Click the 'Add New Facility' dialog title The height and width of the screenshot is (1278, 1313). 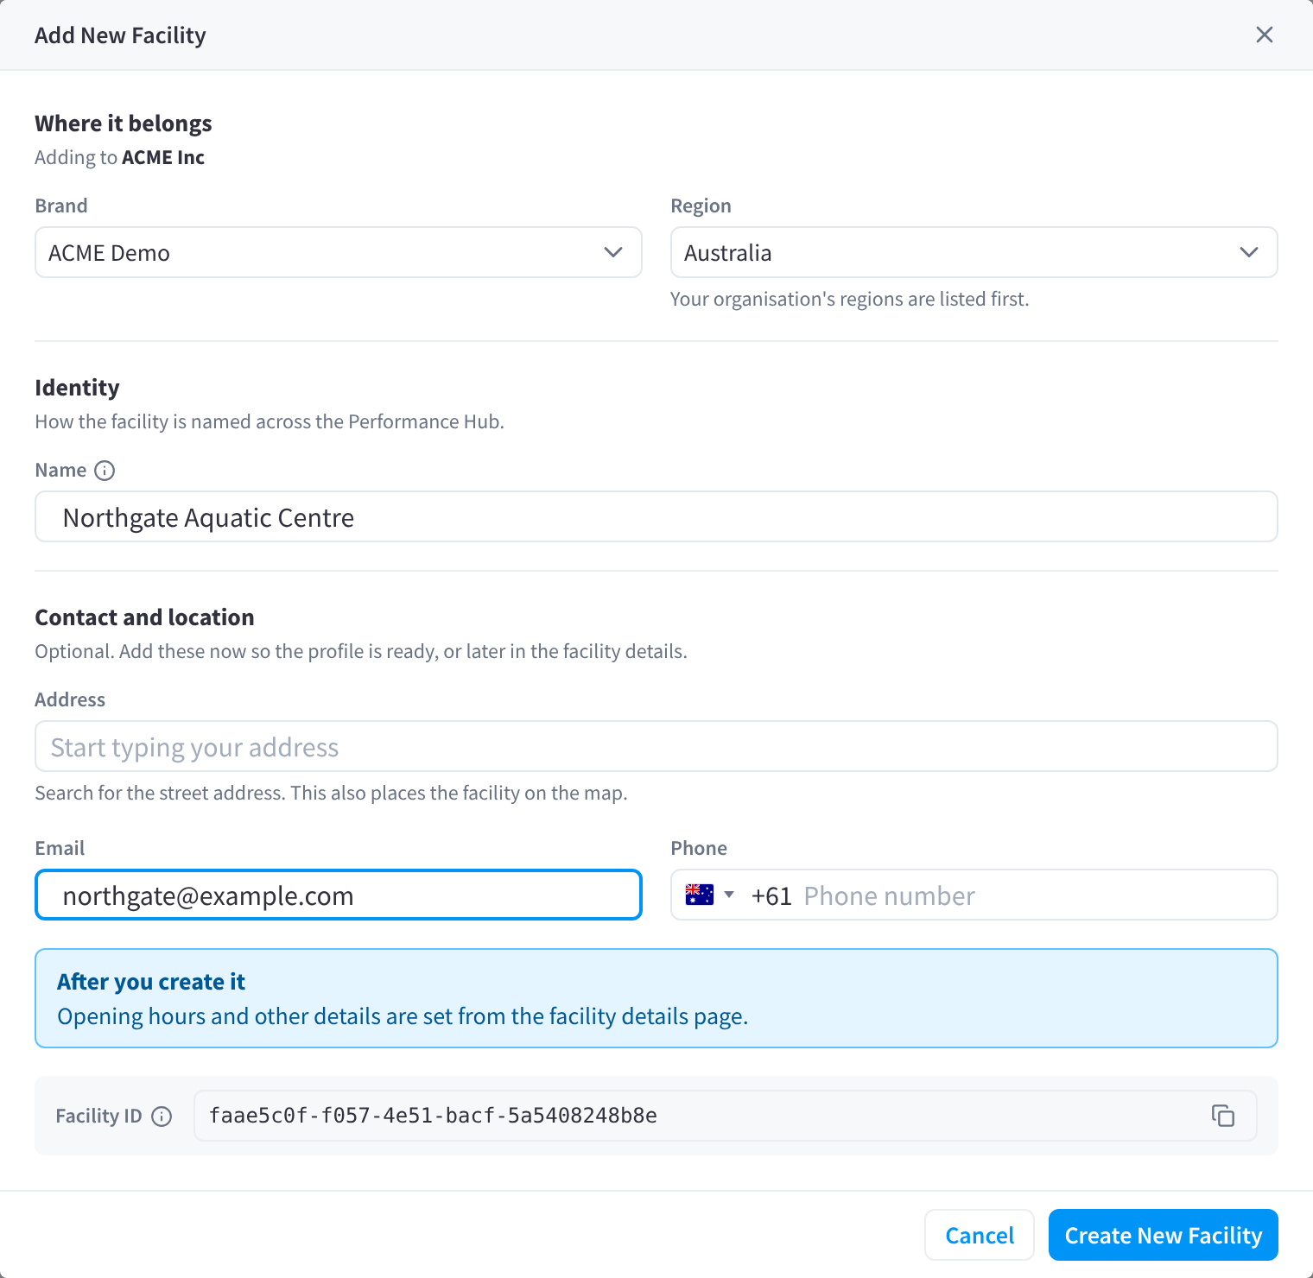[120, 35]
